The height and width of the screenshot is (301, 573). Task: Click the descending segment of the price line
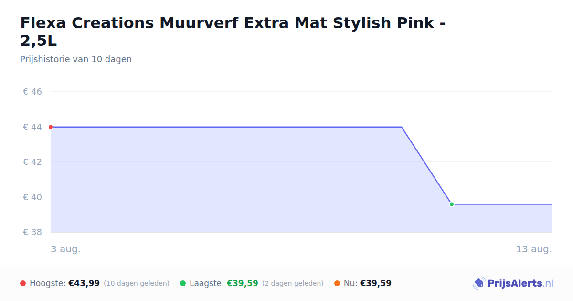pos(426,166)
